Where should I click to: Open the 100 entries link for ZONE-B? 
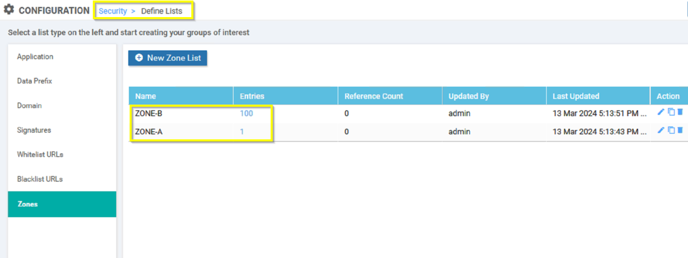246,113
